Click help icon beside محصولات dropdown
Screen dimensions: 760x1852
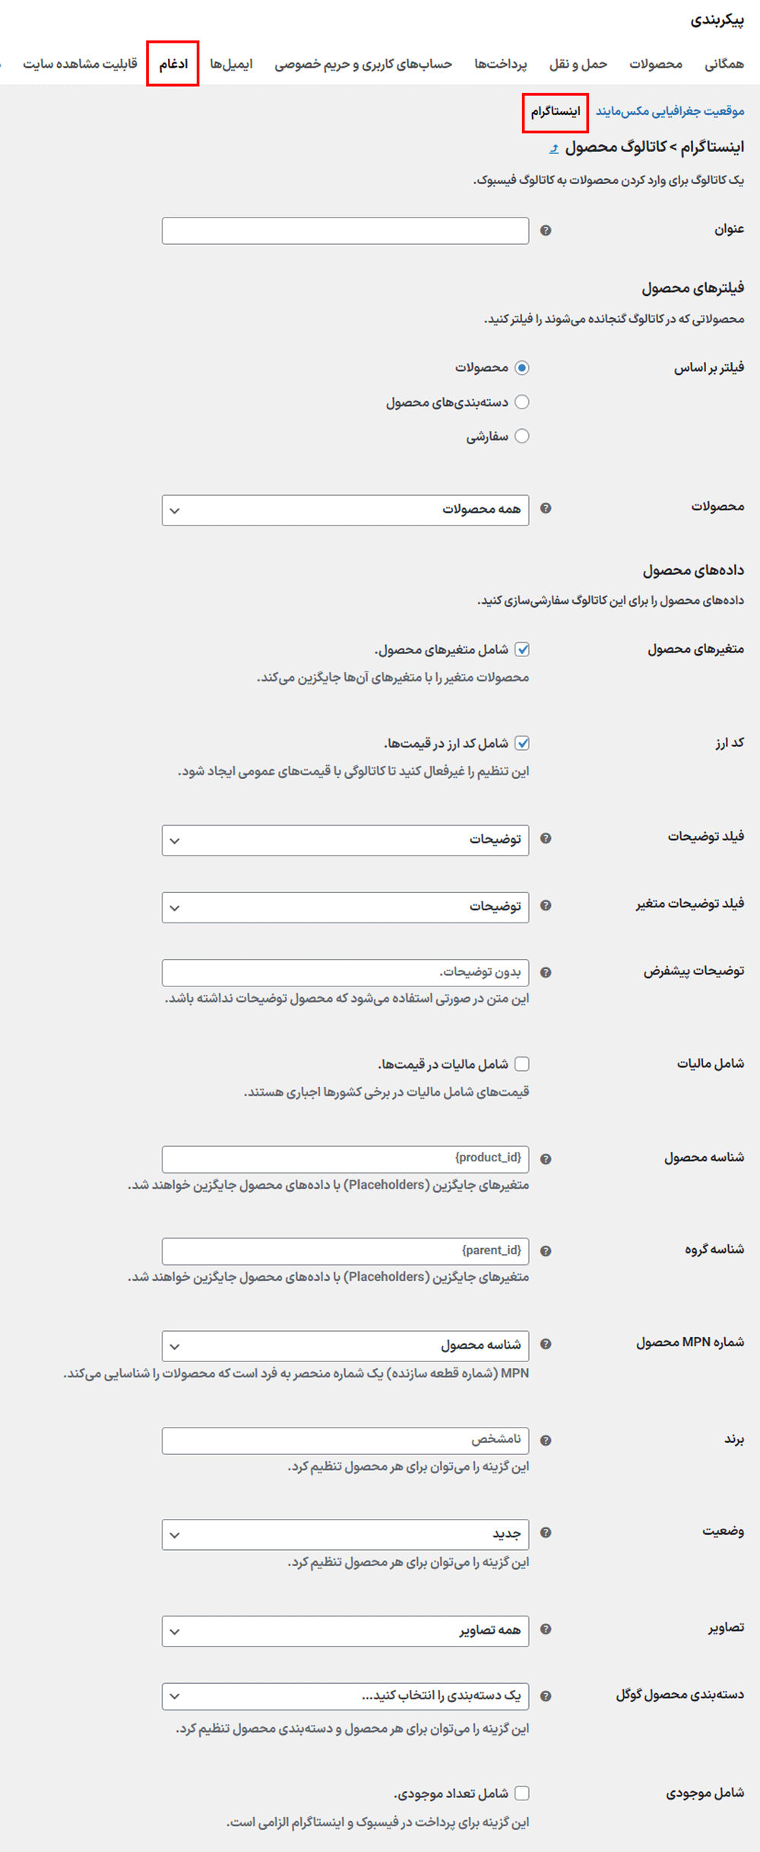[546, 508]
